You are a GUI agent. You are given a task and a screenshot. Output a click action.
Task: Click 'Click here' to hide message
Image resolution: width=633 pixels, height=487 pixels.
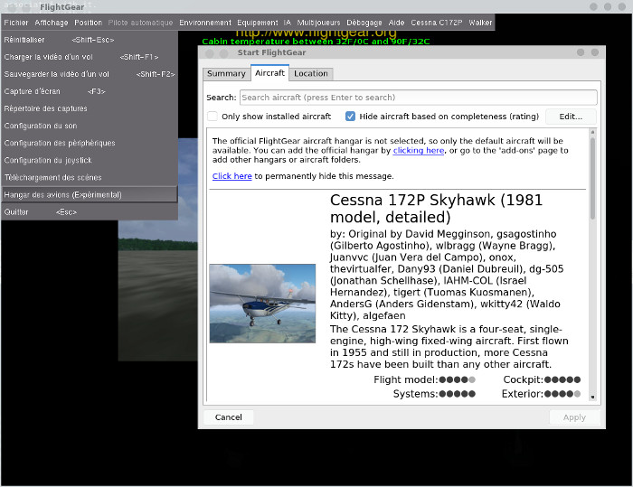point(231,176)
